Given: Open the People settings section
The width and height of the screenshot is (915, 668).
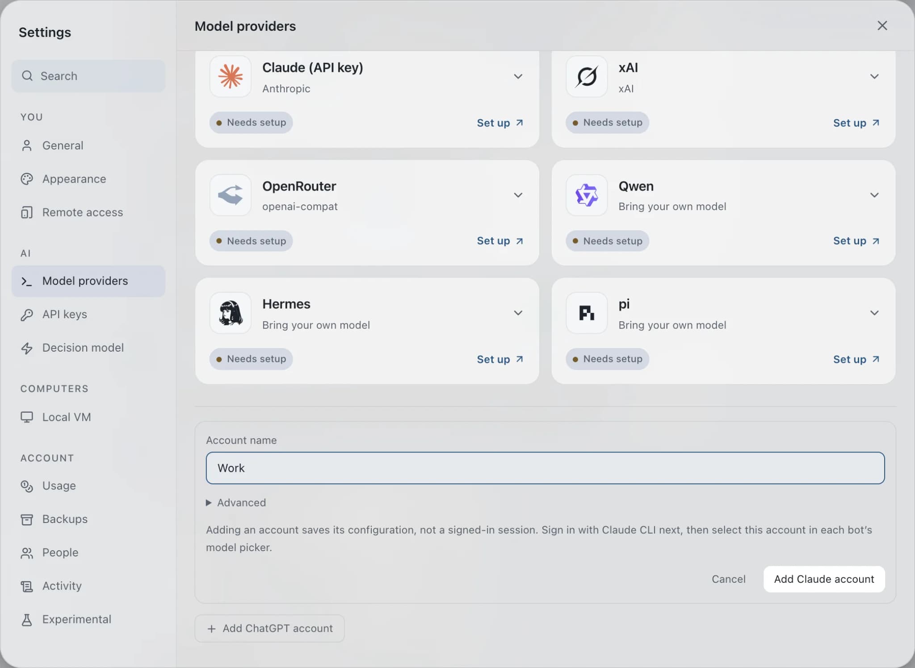Looking at the screenshot, I should [x=88, y=553].
